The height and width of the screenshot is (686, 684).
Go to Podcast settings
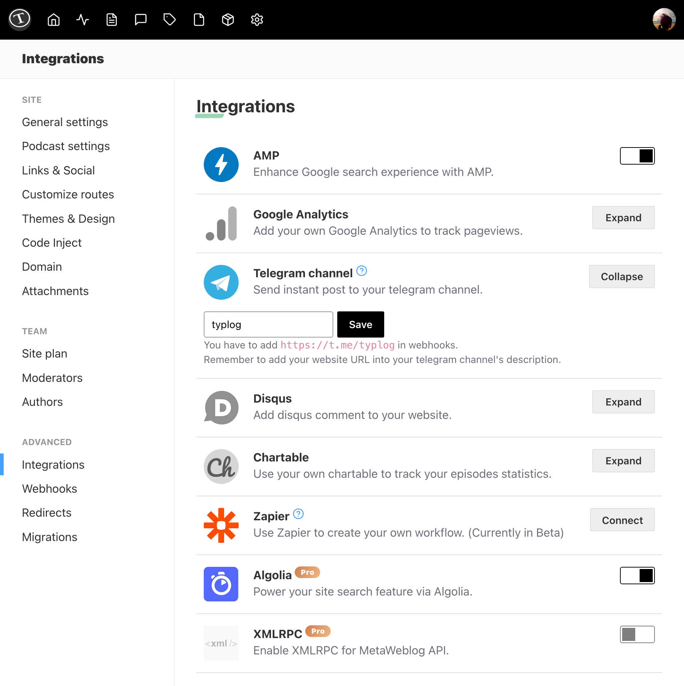pos(66,146)
